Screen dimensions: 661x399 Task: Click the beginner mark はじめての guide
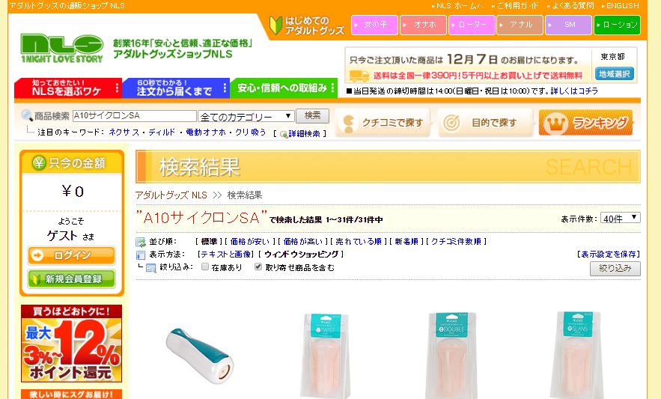[x=308, y=25]
